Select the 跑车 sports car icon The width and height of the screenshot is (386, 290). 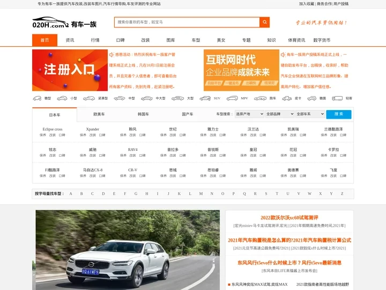(260, 98)
